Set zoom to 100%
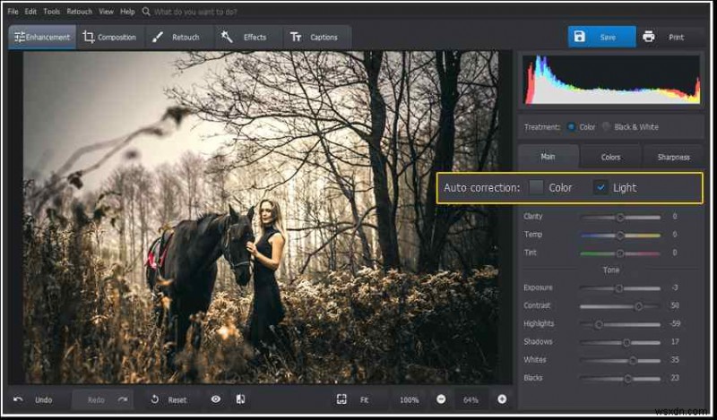Screen dimensions: 717x420 tap(410, 400)
